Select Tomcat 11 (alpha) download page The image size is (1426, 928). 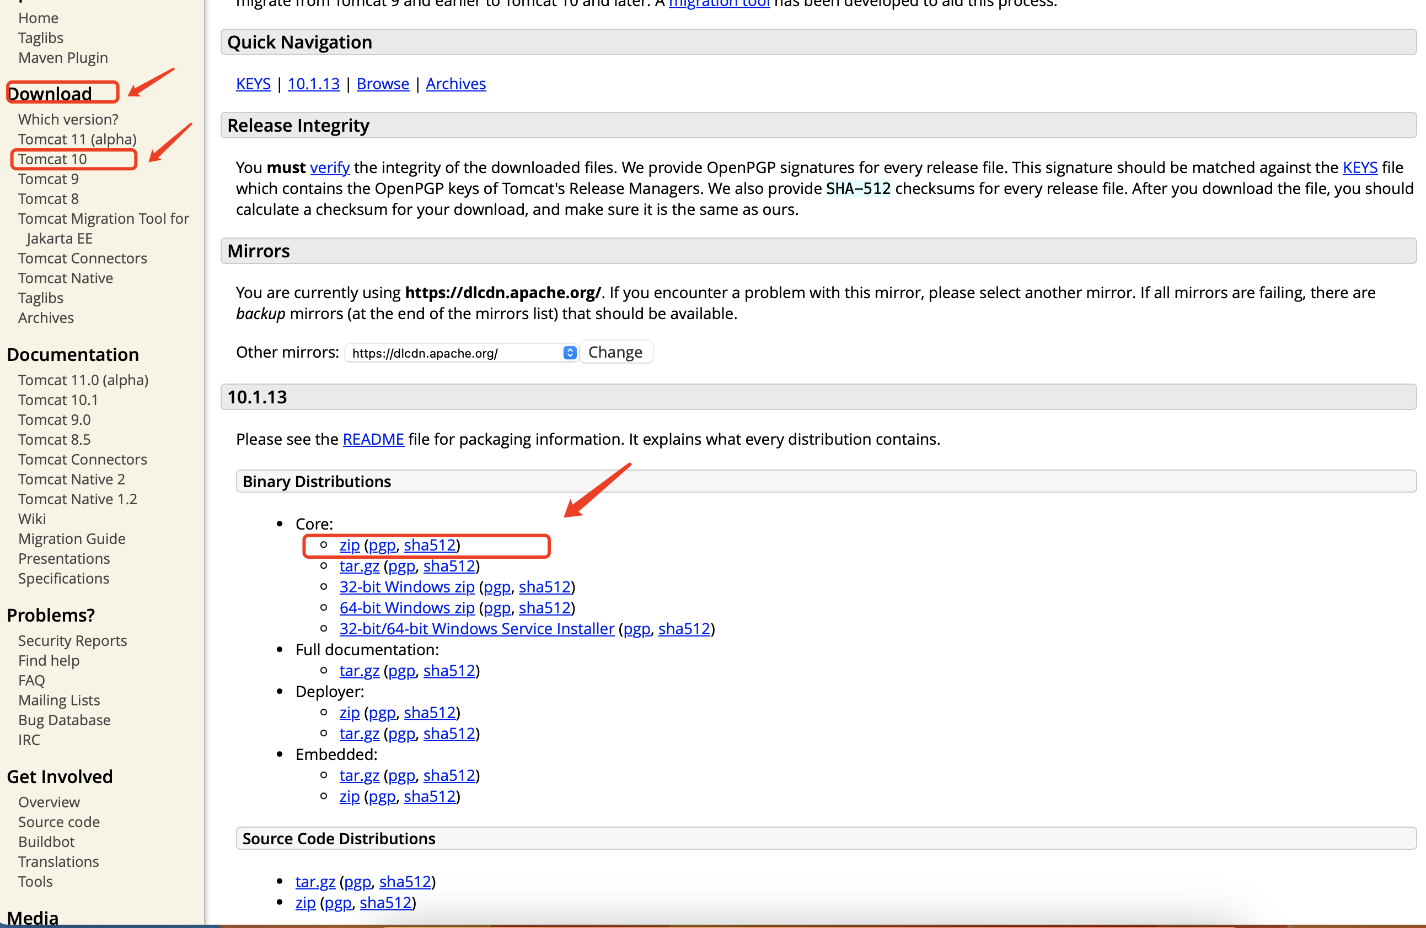[x=77, y=139]
